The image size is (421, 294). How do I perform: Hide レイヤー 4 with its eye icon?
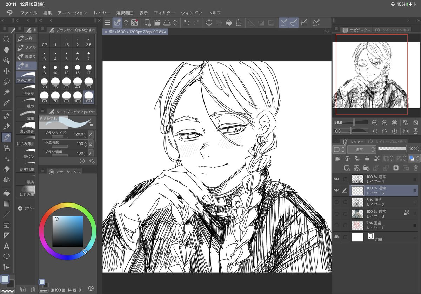pyautogui.click(x=336, y=179)
